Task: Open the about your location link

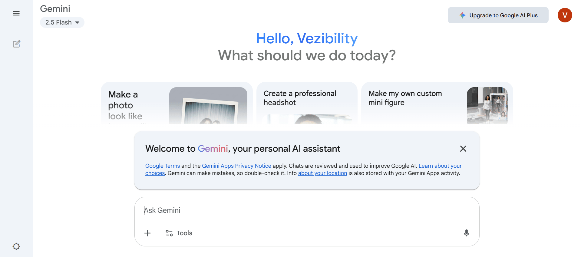Action: pyautogui.click(x=322, y=173)
